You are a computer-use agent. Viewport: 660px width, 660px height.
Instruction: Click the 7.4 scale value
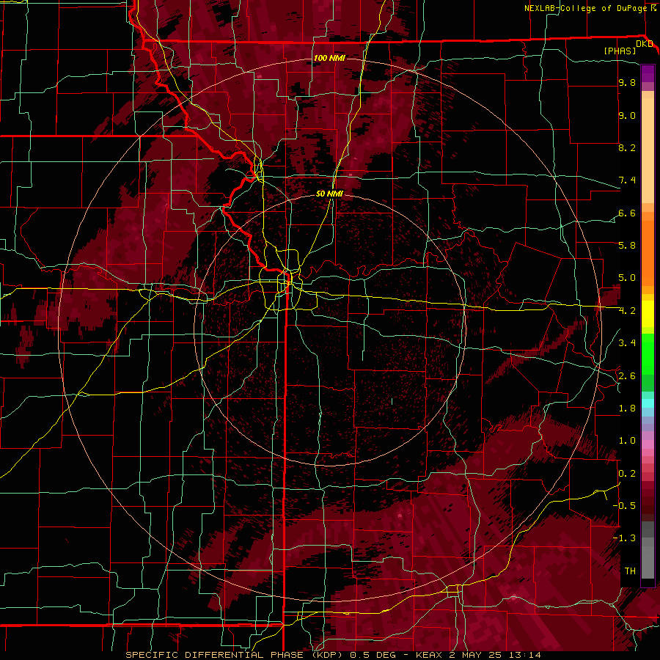pyautogui.click(x=627, y=180)
